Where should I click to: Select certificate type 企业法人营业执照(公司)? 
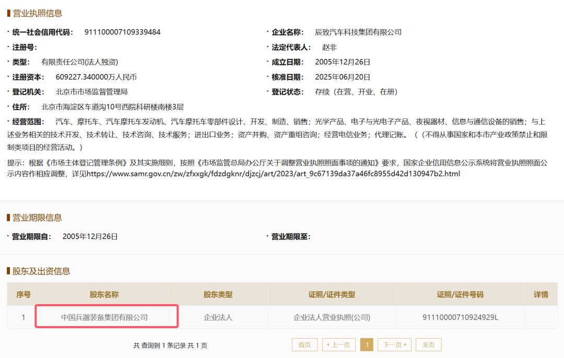[x=332, y=317]
